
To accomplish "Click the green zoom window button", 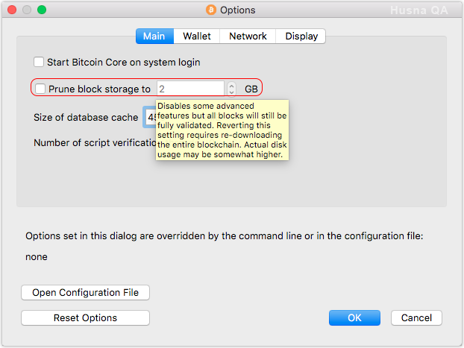I will coord(42,10).
